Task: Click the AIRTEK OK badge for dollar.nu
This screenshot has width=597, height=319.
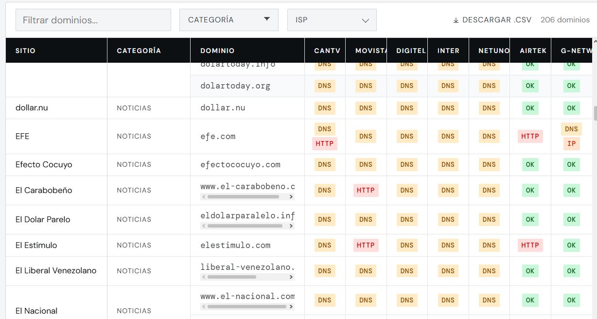Action: (530, 108)
